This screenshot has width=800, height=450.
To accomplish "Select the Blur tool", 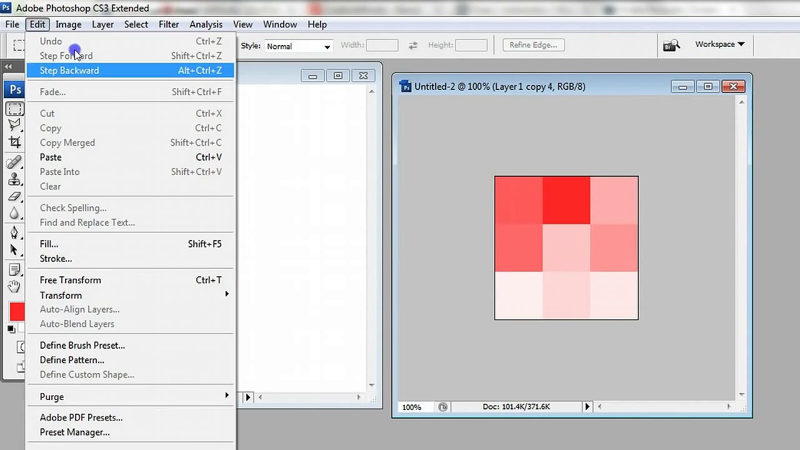I will coord(14,213).
